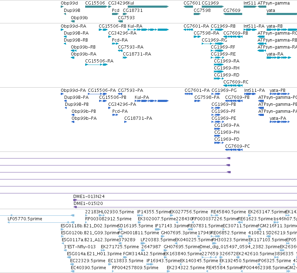Select gene CG7593
The image size is (297, 273).
pyautogui.click(x=120, y=21)
